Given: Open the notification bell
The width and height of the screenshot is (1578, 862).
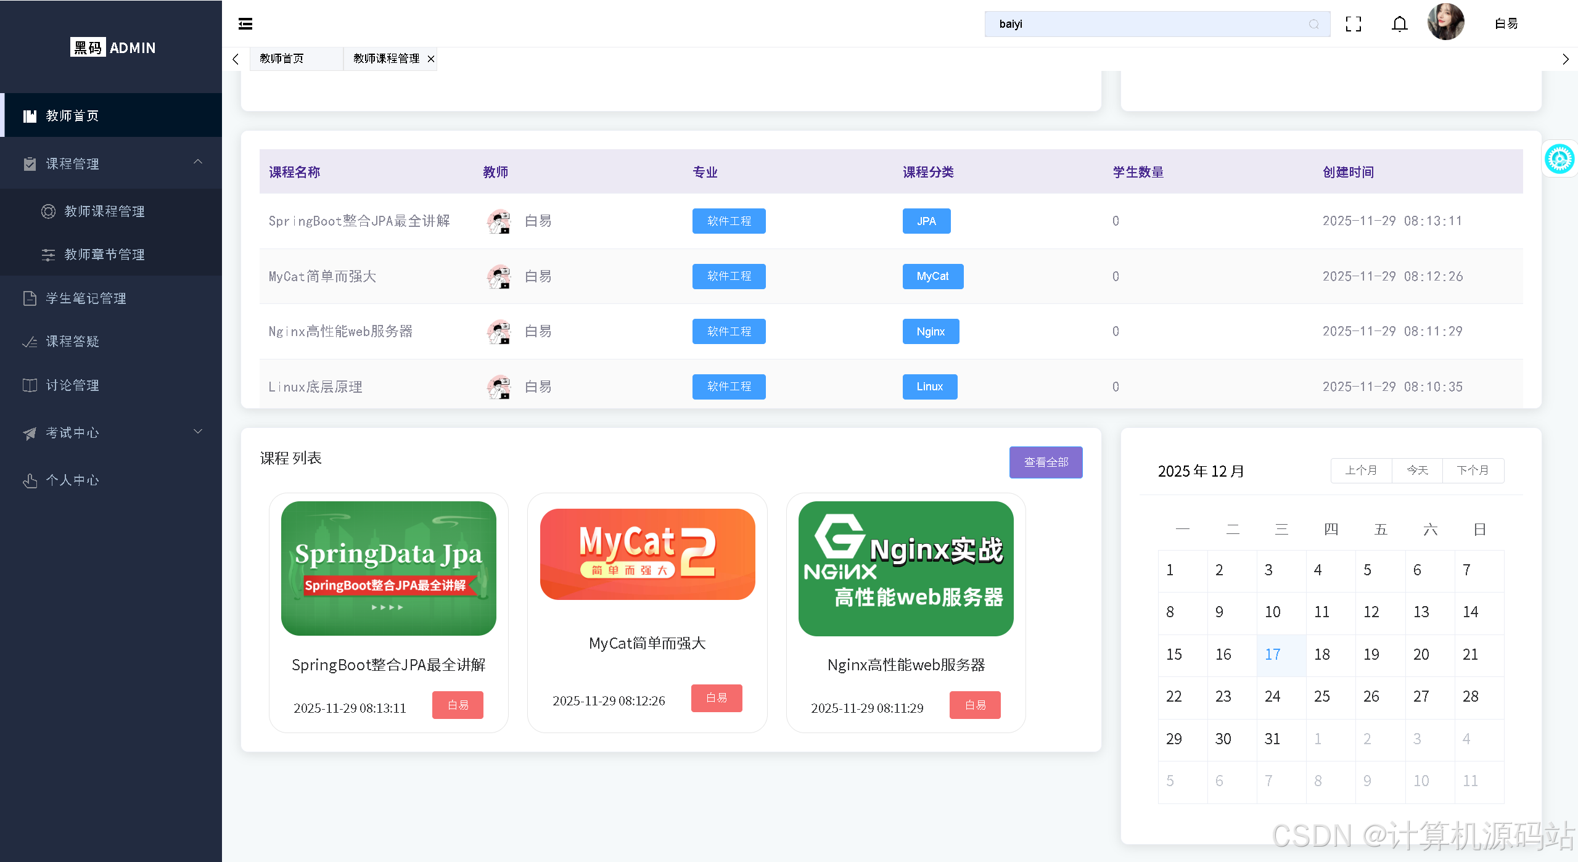Looking at the screenshot, I should coord(1400,24).
